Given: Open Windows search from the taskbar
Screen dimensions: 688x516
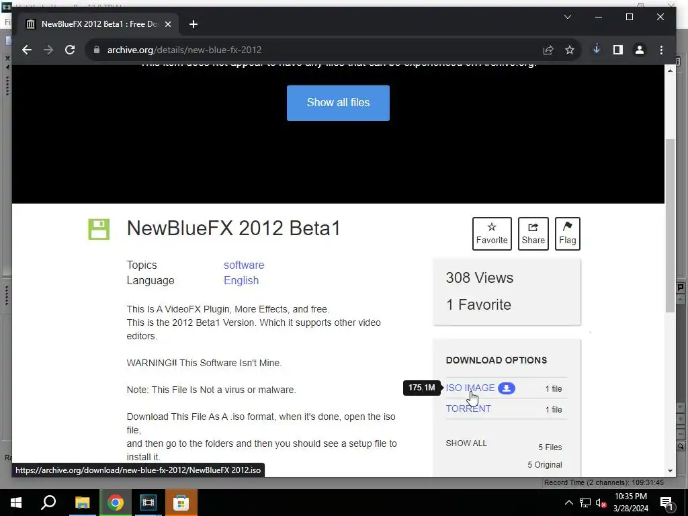Looking at the screenshot, I should coord(48,503).
